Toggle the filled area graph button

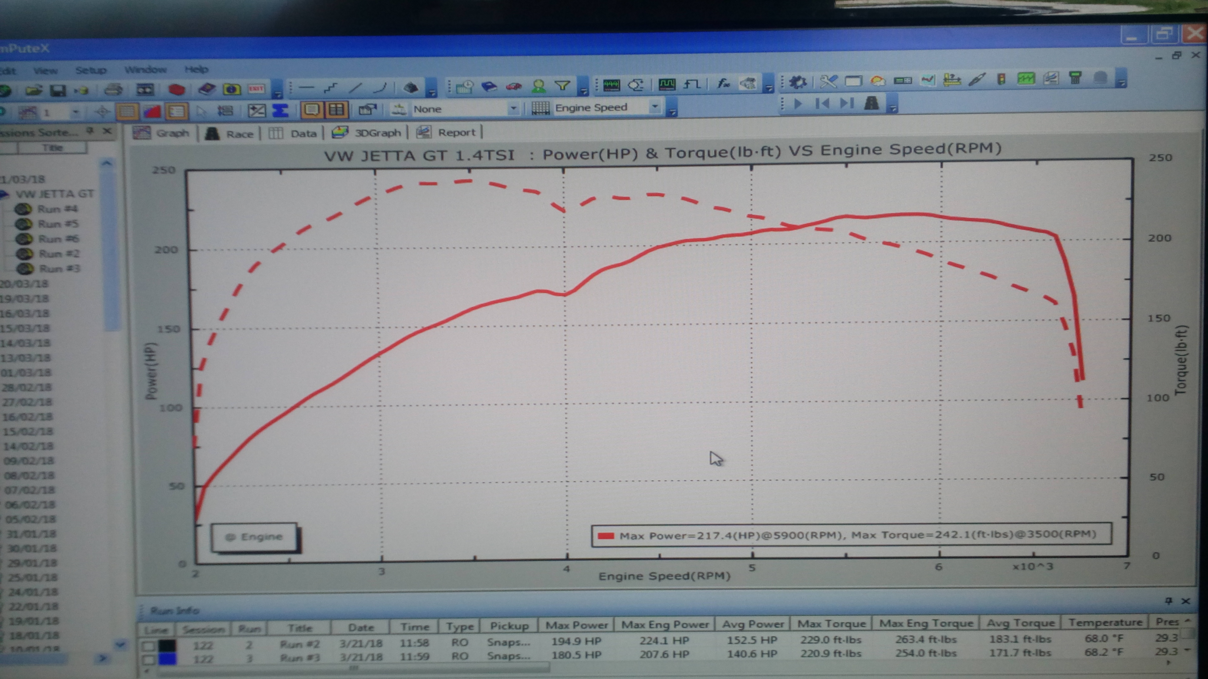coord(152,112)
